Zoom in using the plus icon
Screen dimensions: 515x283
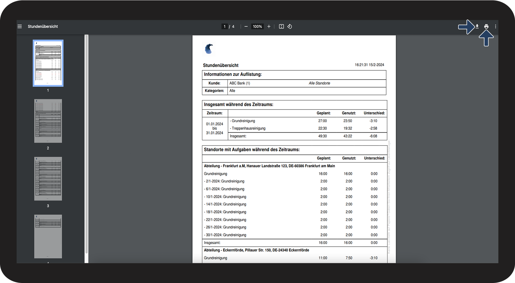click(269, 27)
